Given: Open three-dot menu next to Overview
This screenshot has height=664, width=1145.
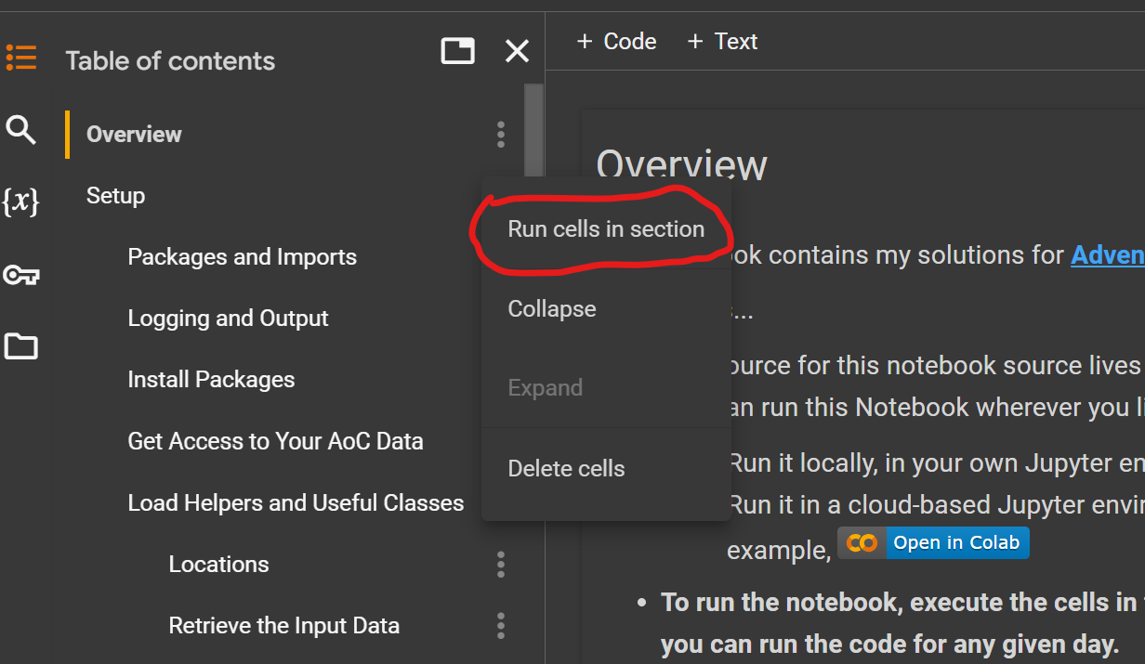Looking at the screenshot, I should click(501, 135).
